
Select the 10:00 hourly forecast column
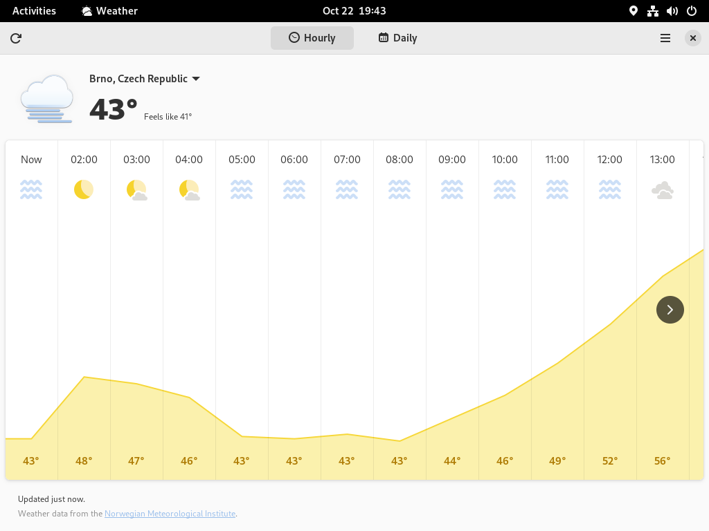[505, 310]
